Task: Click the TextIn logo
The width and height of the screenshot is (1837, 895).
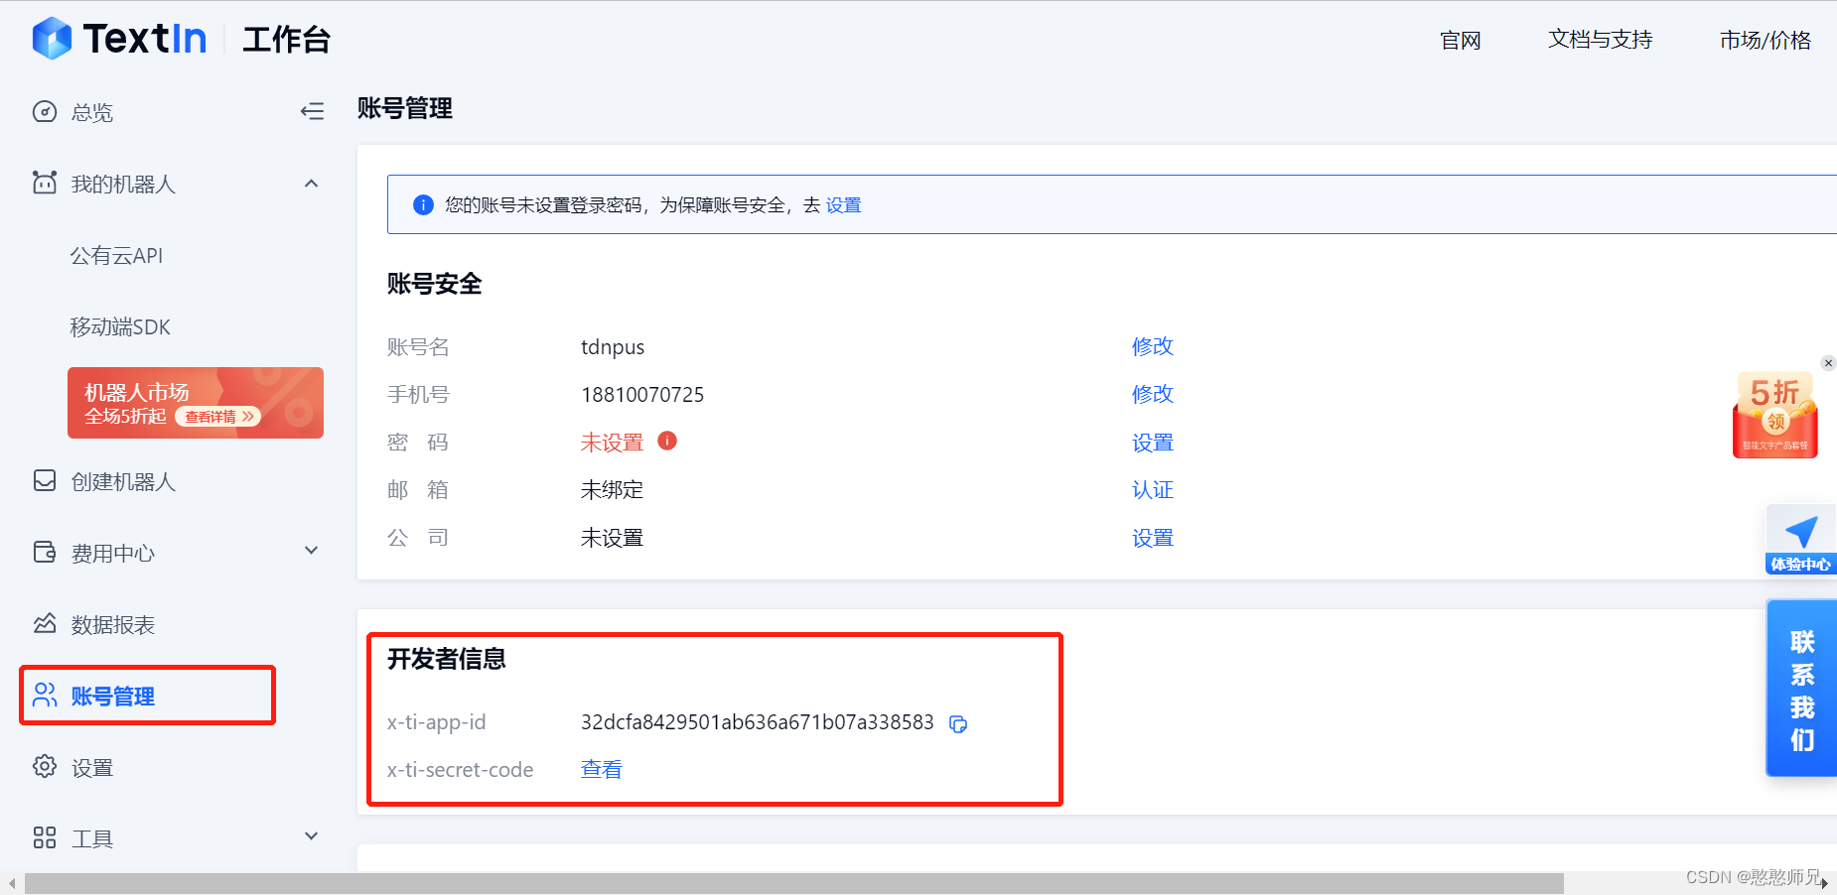Action: pos(119,38)
